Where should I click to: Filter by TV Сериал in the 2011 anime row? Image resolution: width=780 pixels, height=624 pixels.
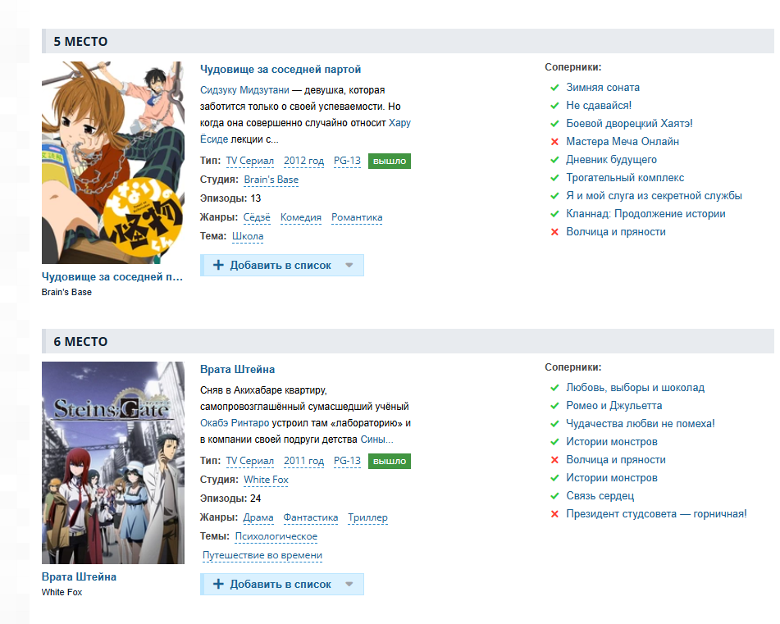coord(249,461)
